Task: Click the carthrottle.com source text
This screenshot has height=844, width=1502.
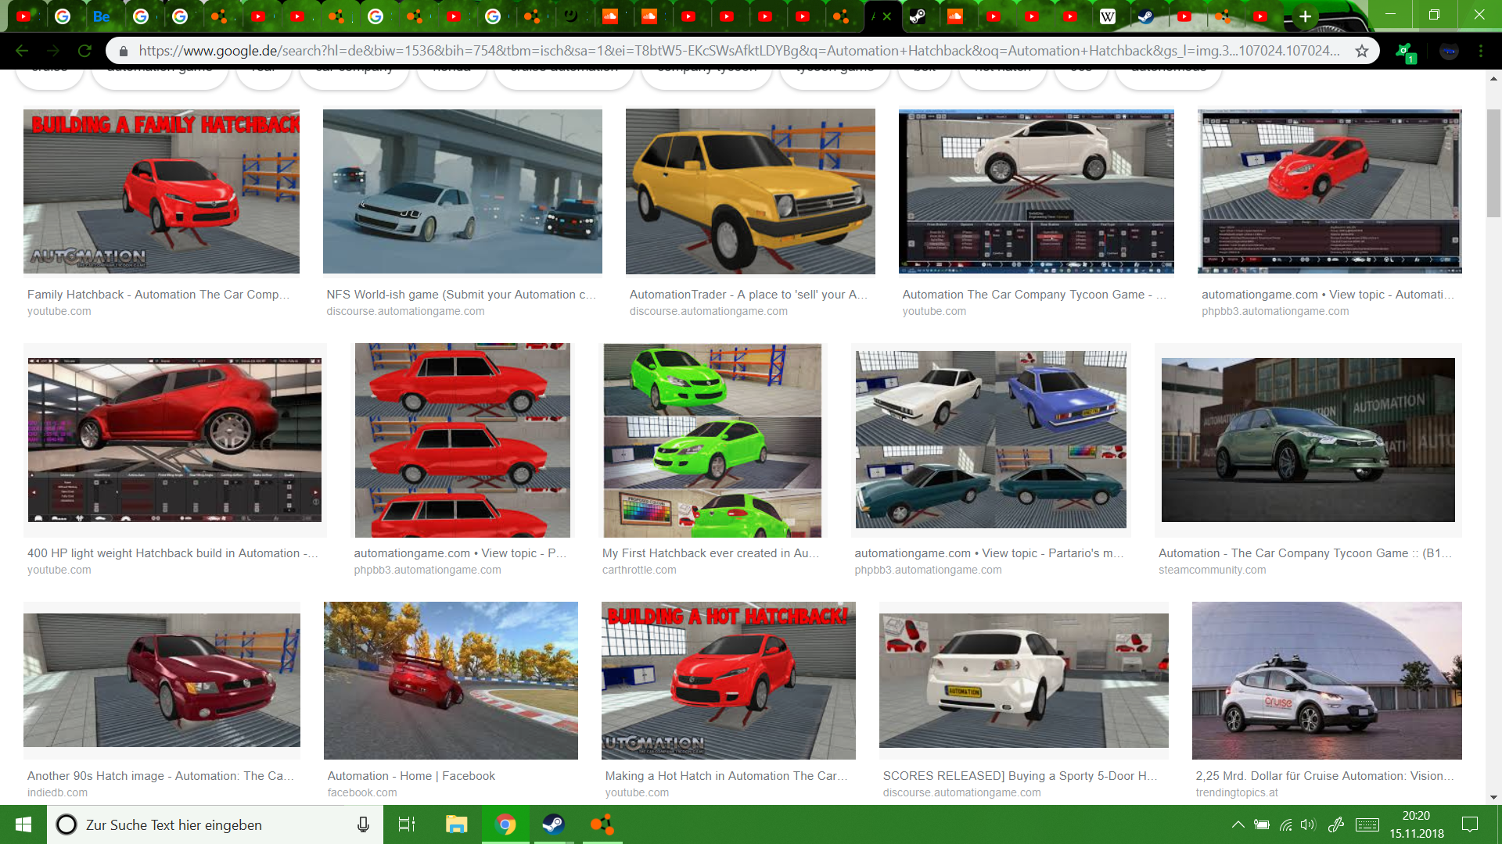Action: point(639,570)
